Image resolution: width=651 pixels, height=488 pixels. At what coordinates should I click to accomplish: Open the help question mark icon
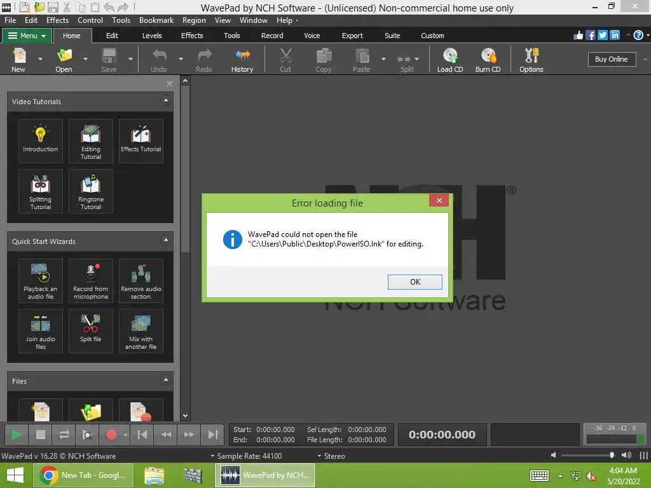[638, 36]
